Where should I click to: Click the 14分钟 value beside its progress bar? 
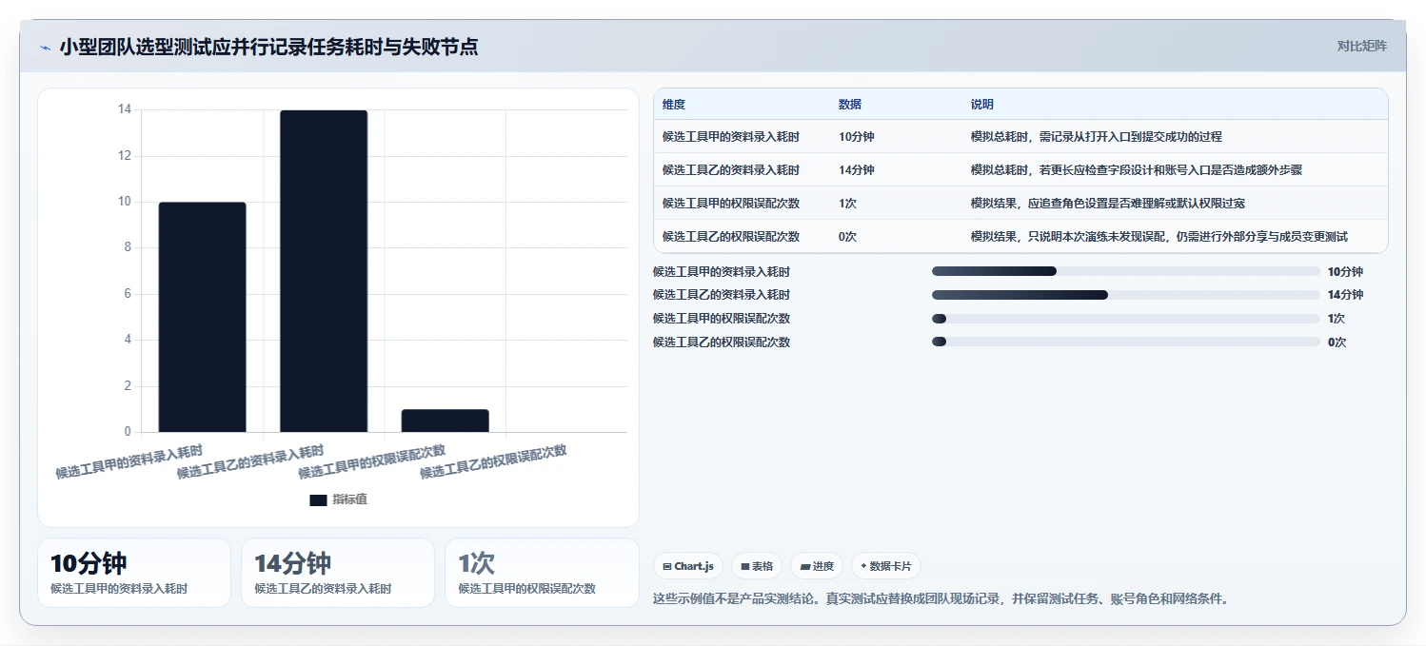(1345, 295)
